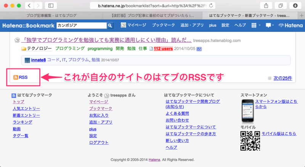The height and width of the screenshot is (167, 305).
Task: Click the search magnifier button
Action: coord(110,25)
